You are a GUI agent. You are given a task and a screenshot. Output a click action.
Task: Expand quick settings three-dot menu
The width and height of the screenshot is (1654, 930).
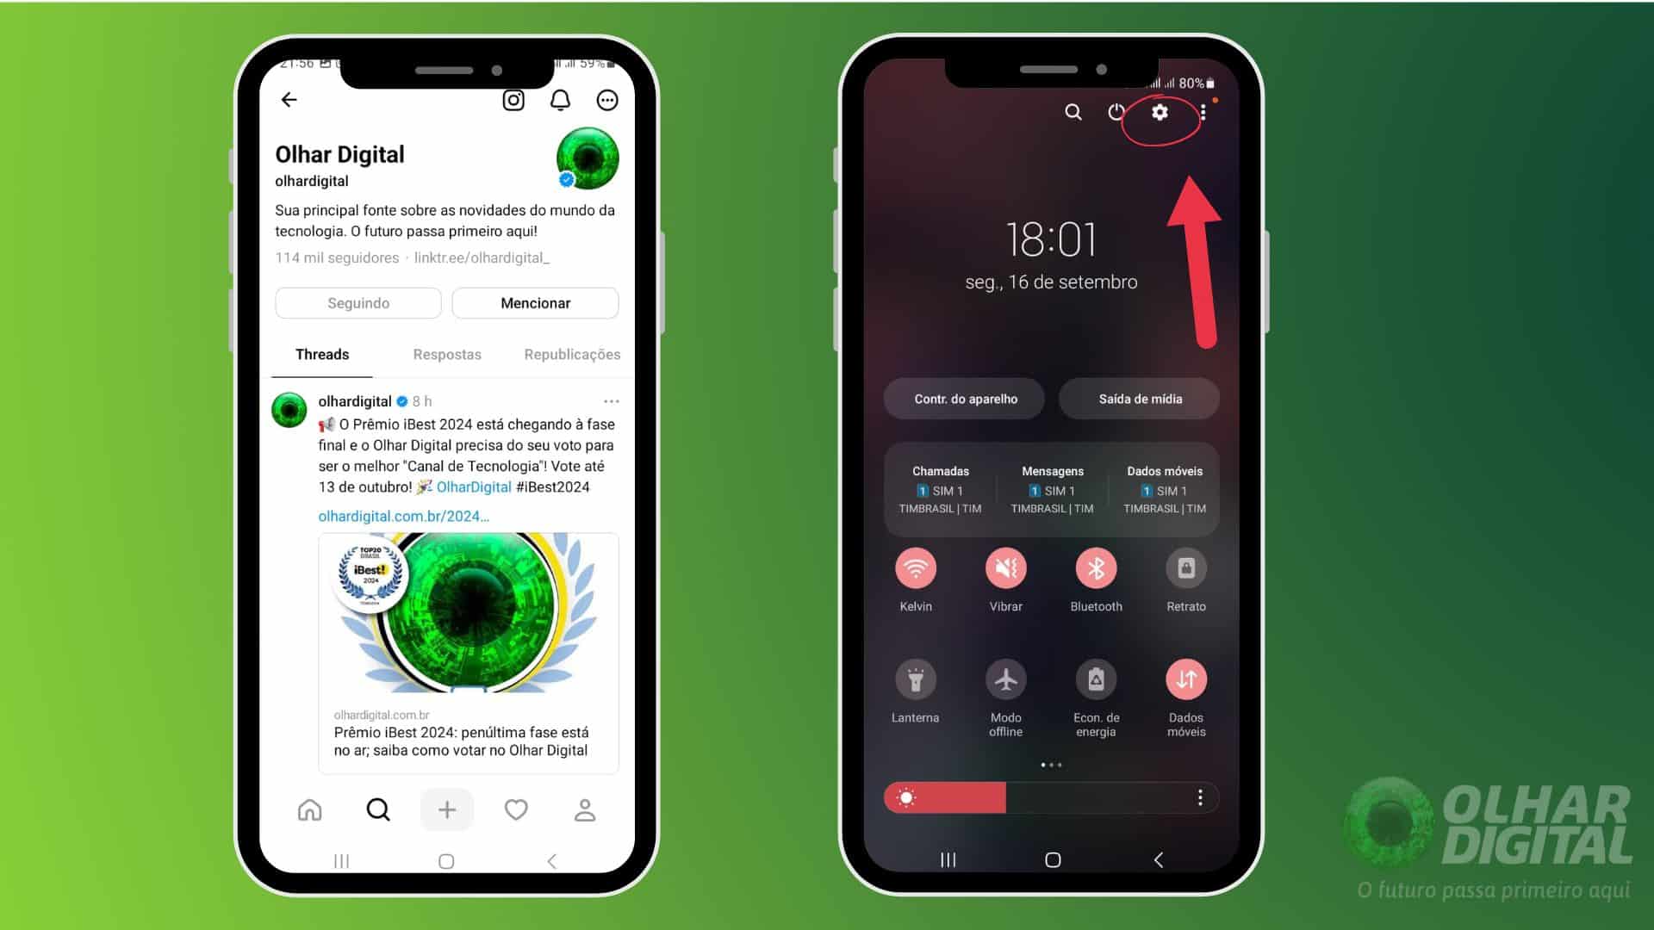1202,111
